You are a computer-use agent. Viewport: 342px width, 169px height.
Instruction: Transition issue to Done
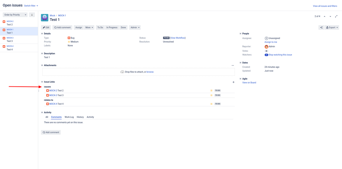click(124, 27)
